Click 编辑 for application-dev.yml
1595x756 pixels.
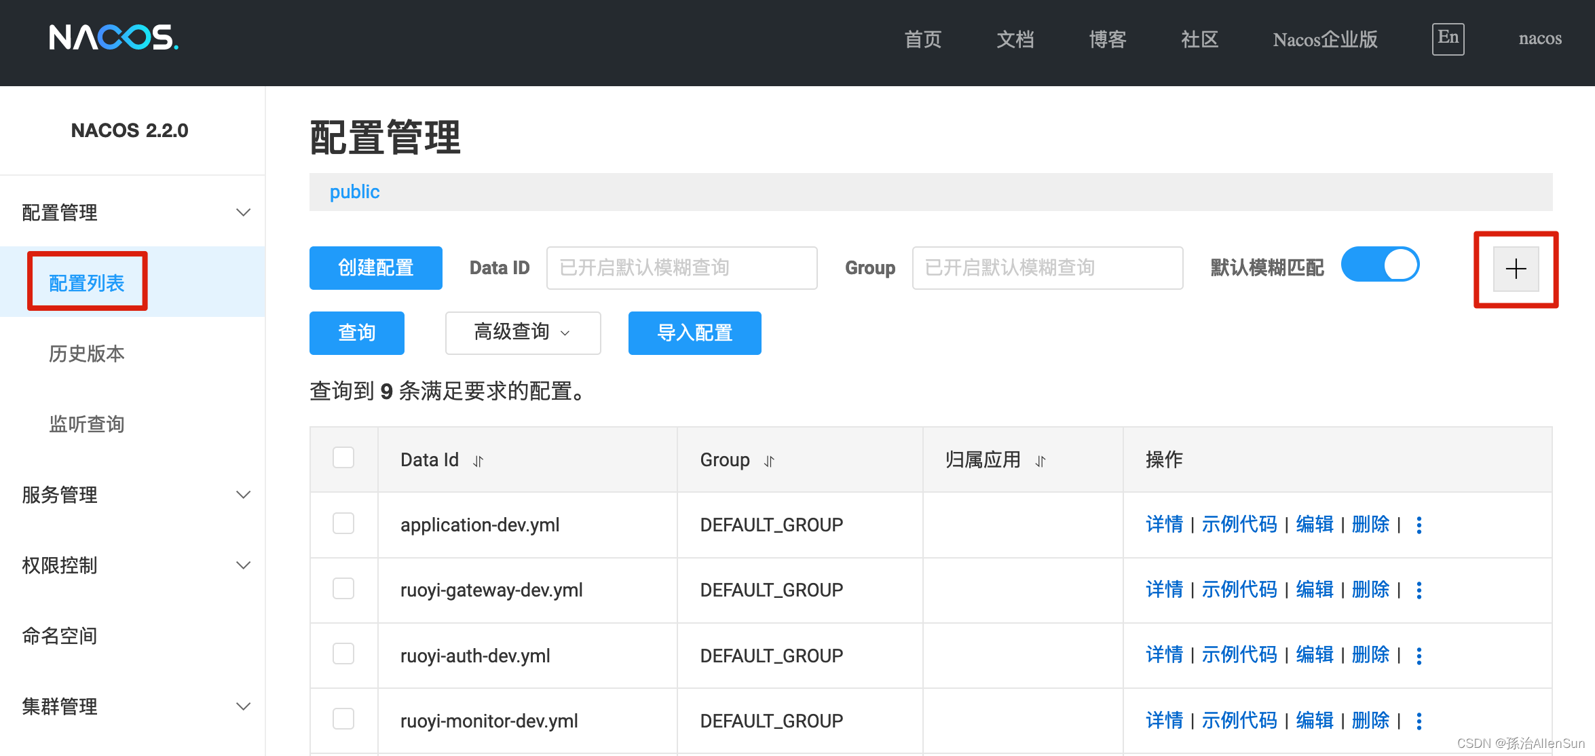pos(1315,524)
